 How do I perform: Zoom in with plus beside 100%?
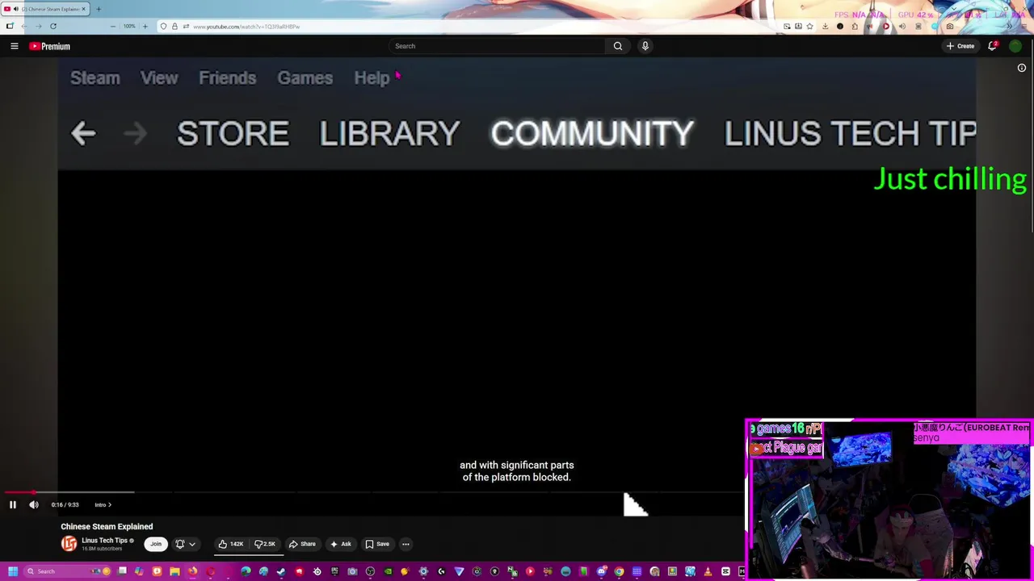click(x=145, y=27)
